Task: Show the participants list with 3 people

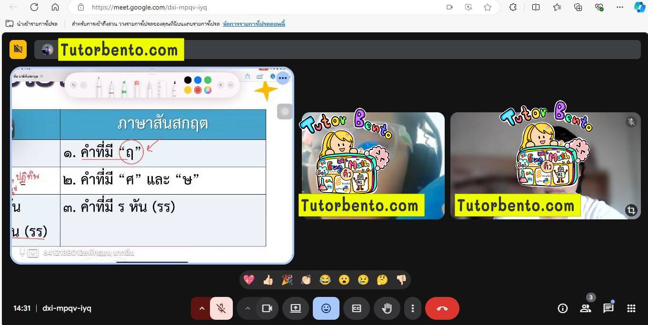Action: point(586,308)
